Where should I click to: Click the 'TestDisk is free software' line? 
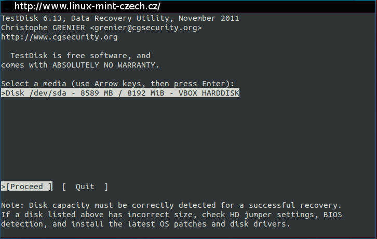tap(80, 56)
